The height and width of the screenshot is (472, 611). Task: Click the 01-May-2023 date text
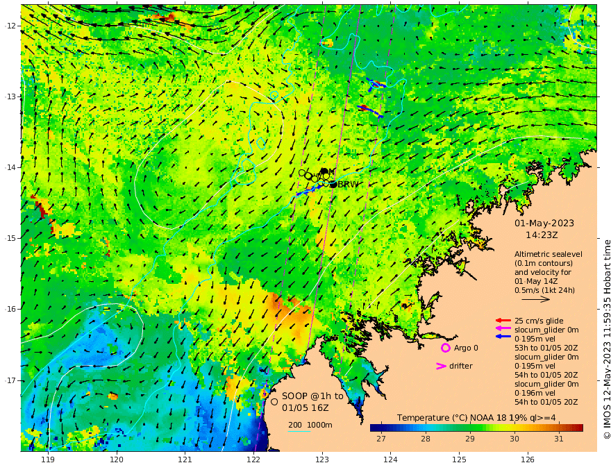[x=544, y=223]
